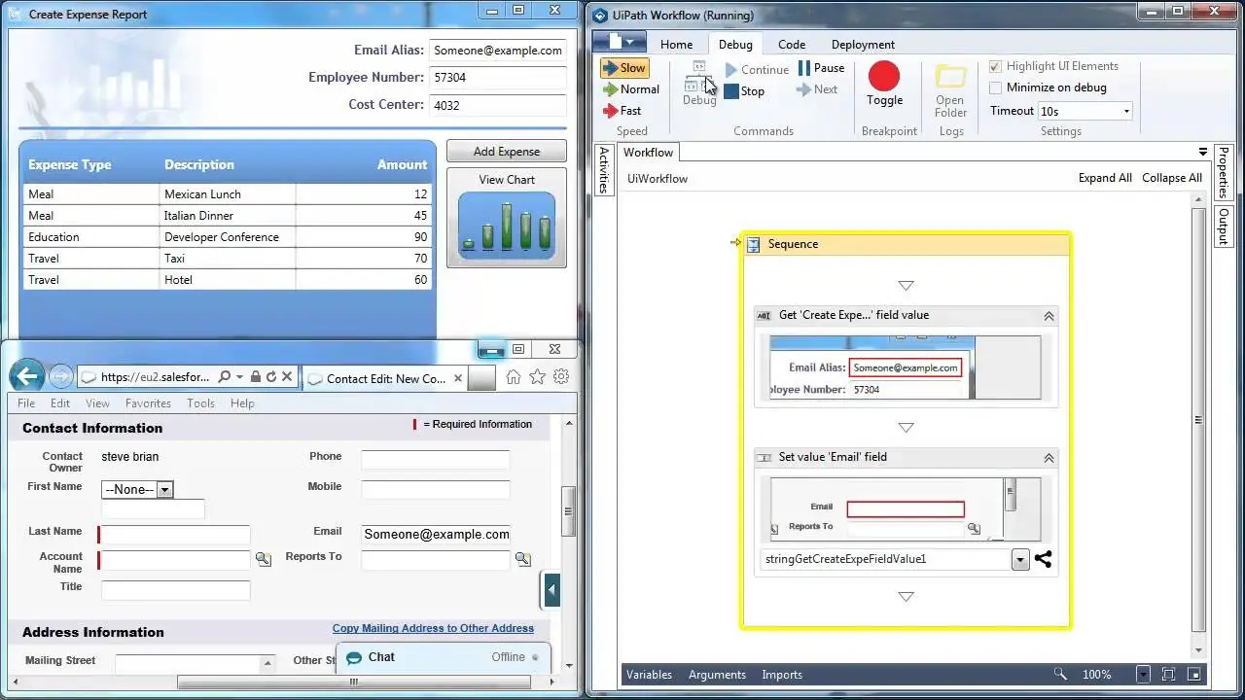Image resolution: width=1245 pixels, height=700 pixels.
Task: Open the browser File menu
Action: point(26,403)
